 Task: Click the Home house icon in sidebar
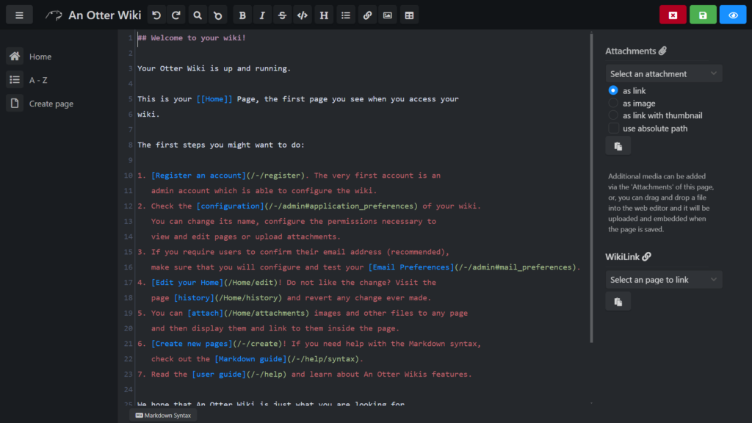coord(15,56)
